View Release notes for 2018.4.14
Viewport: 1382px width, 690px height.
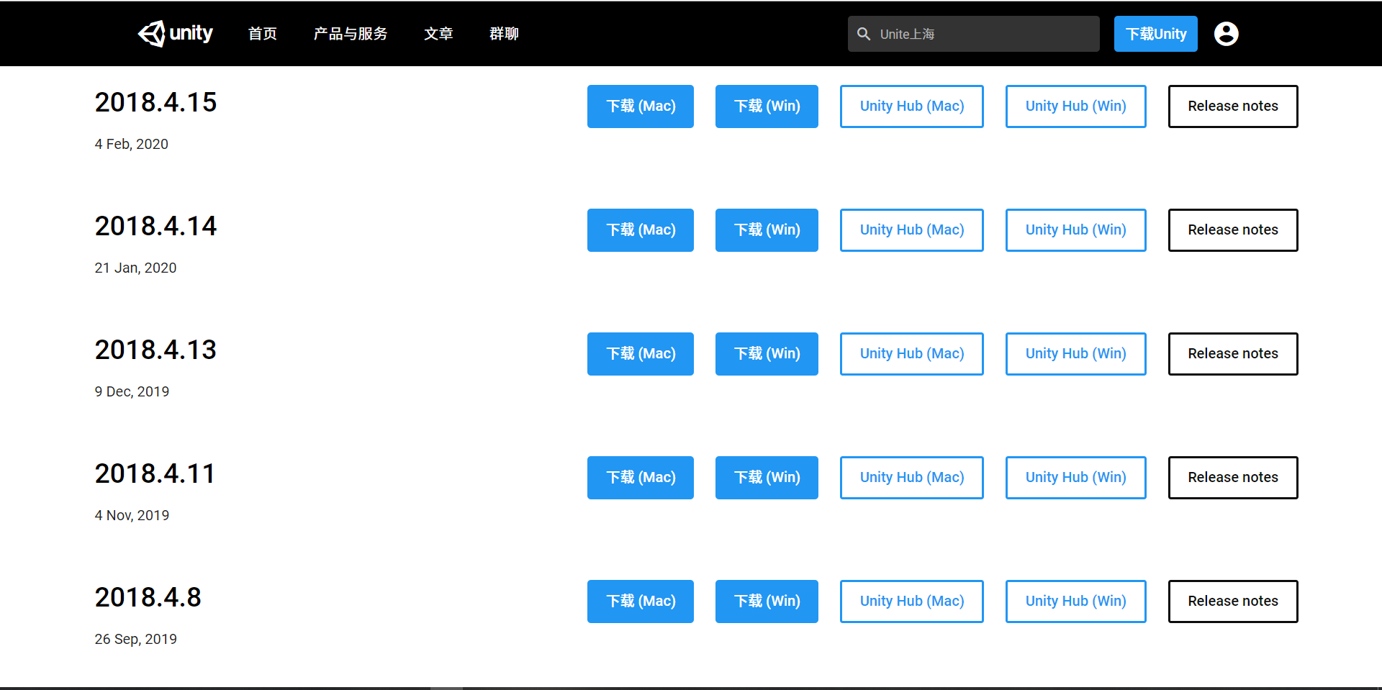point(1233,230)
